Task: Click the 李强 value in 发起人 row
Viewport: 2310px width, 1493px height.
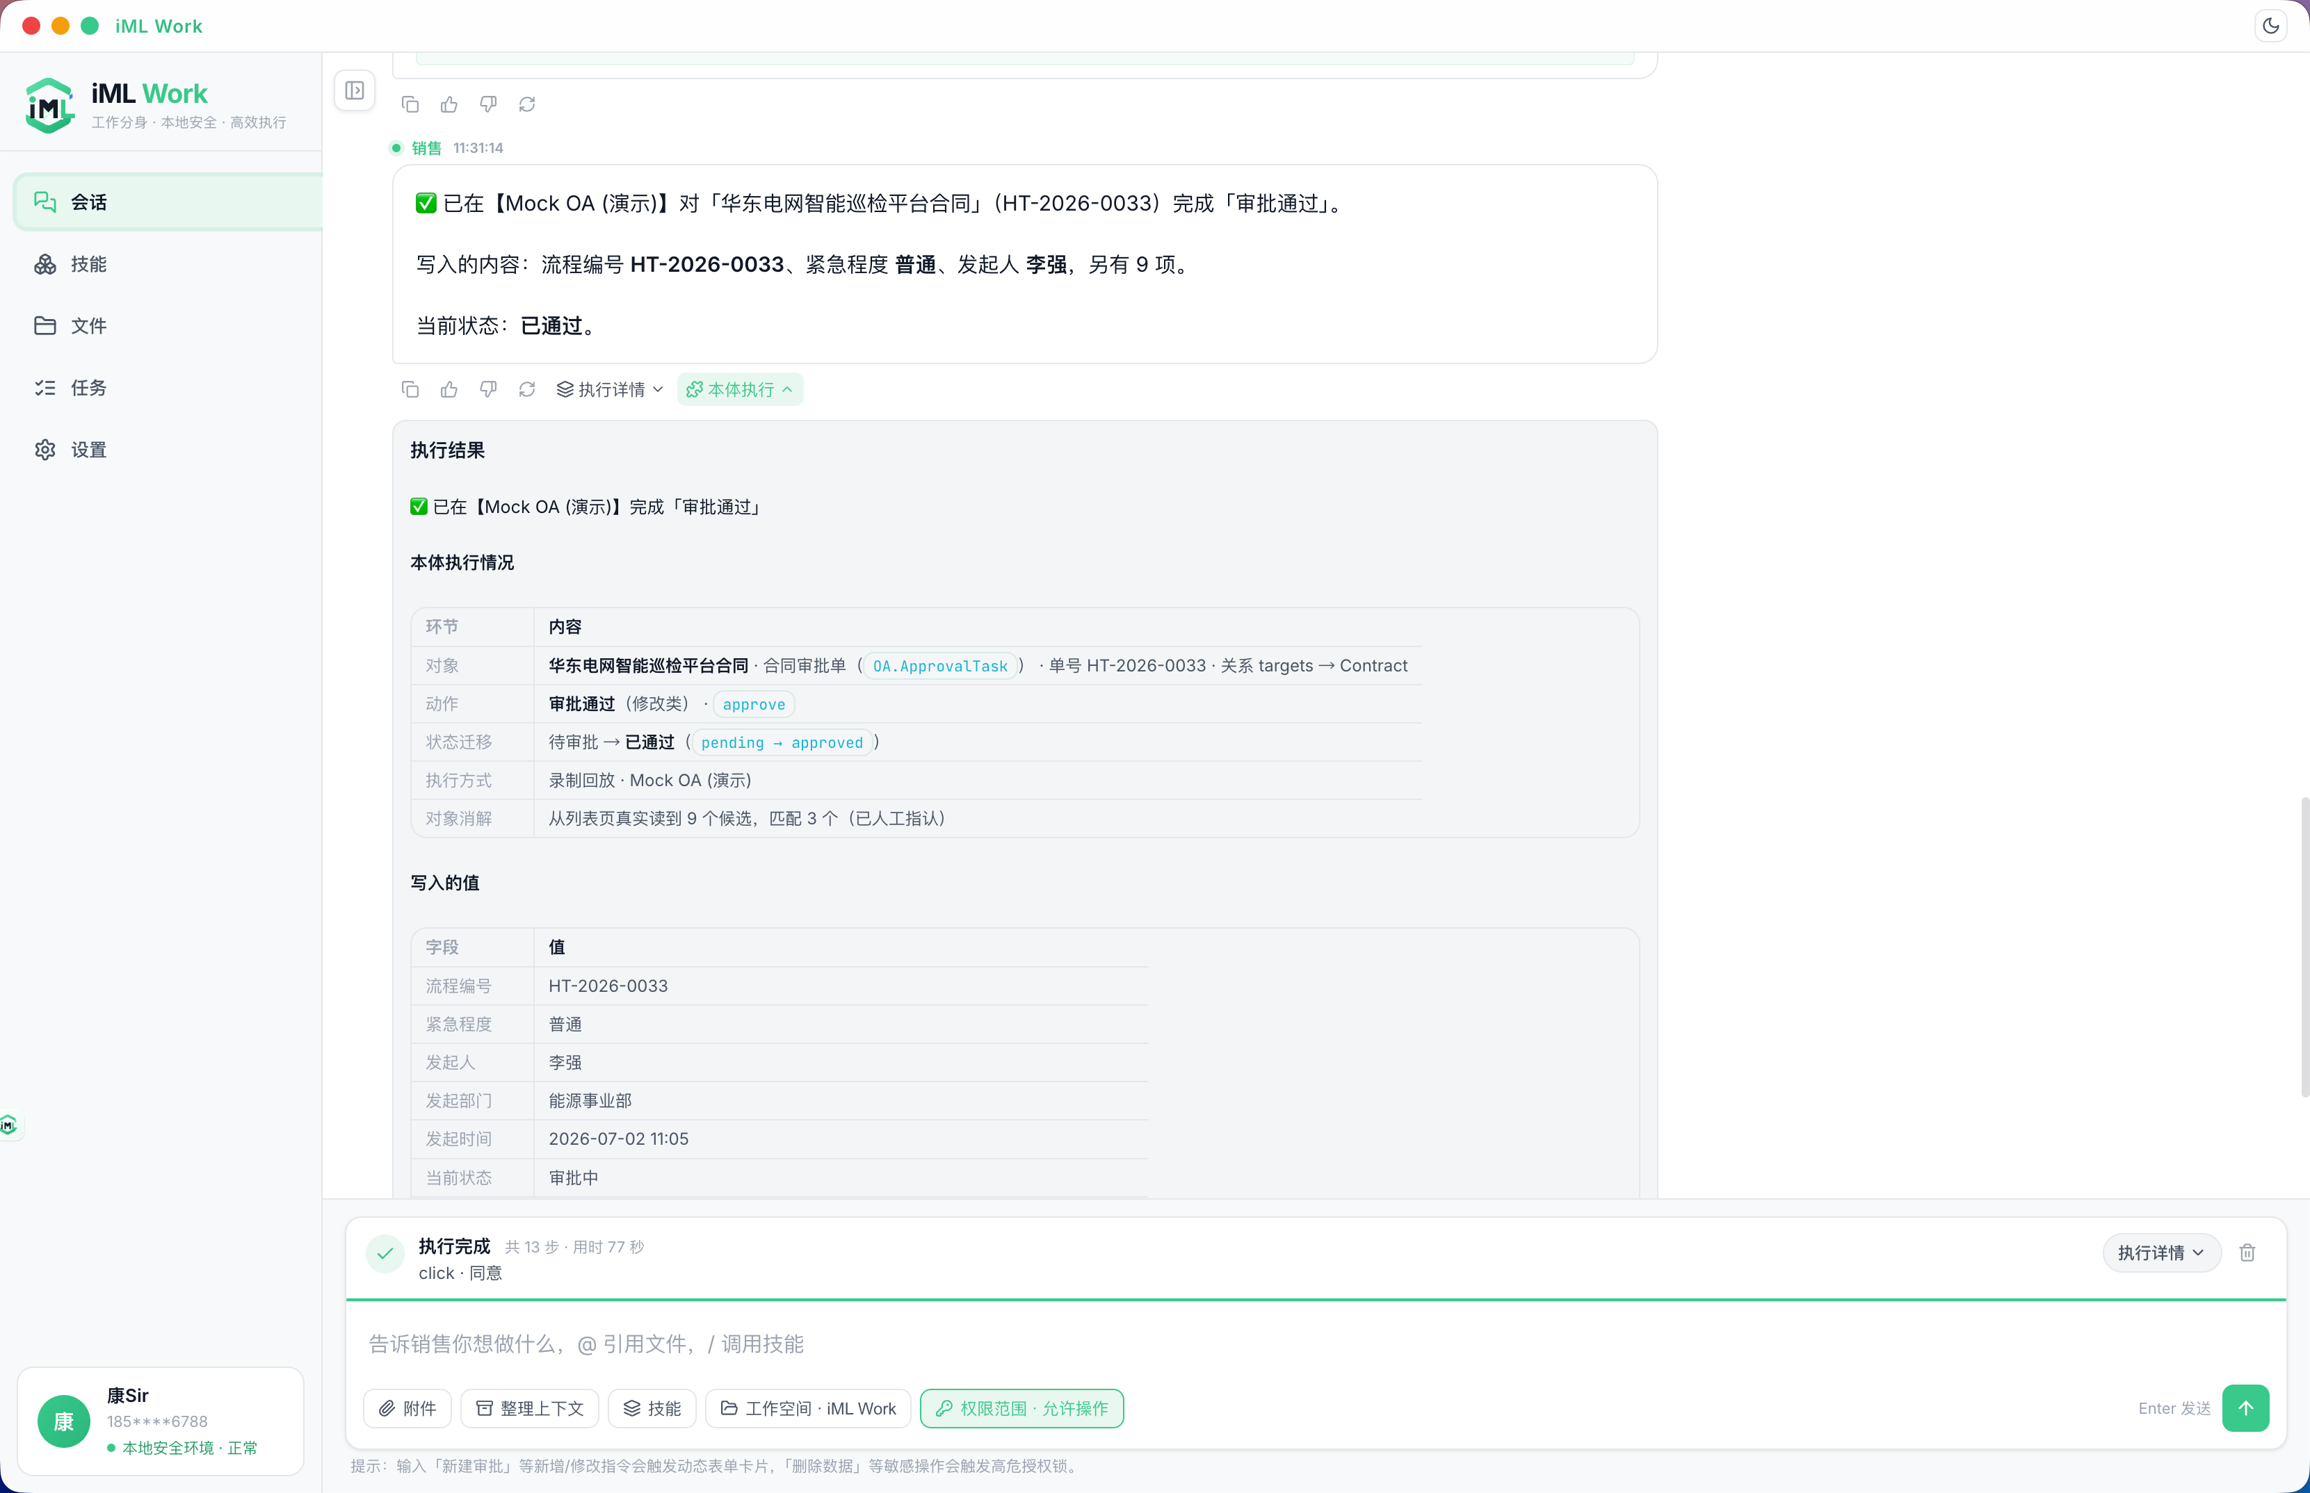Action: point(565,1063)
